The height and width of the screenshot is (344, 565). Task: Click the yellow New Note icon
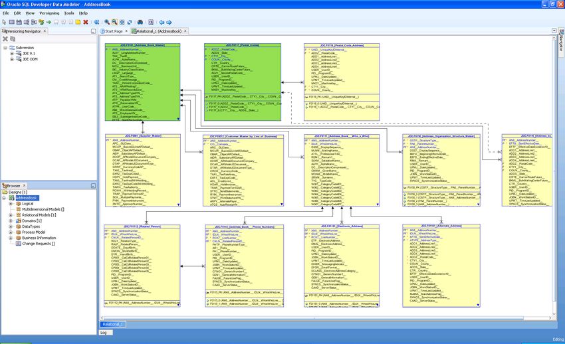(78, 23)
